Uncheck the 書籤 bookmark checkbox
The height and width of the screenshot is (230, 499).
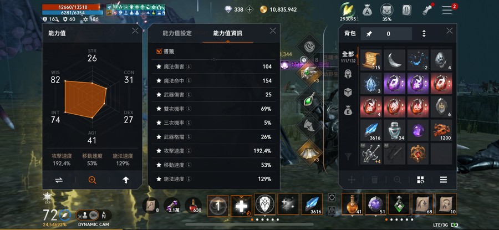[x=159, y=51]
